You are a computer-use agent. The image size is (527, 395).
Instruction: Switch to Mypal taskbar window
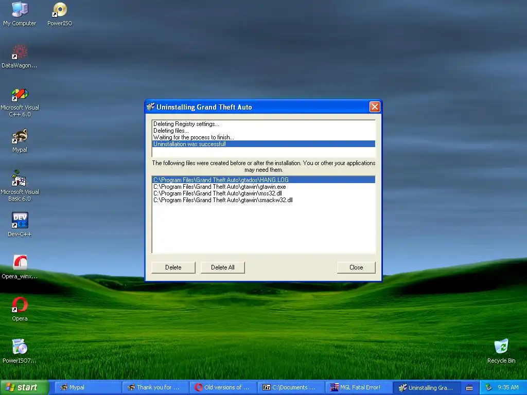click(87, 387)
